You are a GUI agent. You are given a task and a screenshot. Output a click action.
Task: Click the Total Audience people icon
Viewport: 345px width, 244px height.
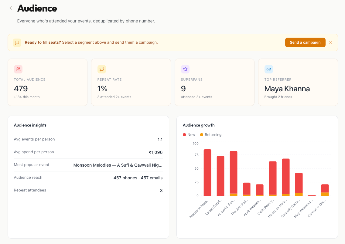(x=18, y=69)
